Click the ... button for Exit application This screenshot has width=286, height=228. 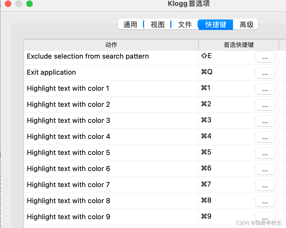[265, 73]
